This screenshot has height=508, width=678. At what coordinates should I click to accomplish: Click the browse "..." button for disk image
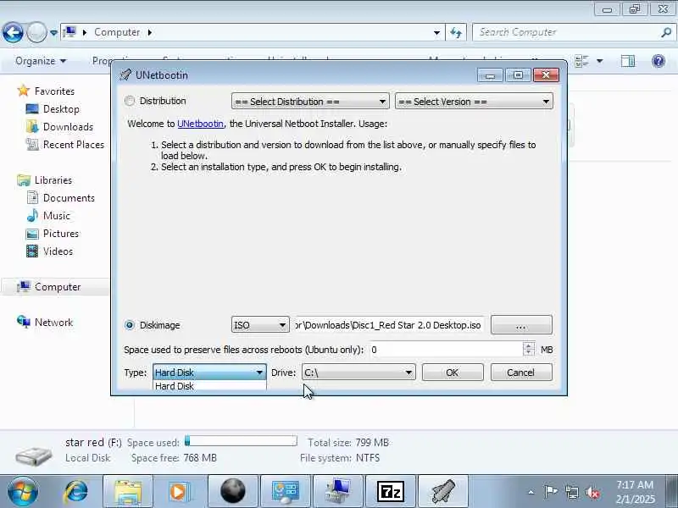point(521,325)
